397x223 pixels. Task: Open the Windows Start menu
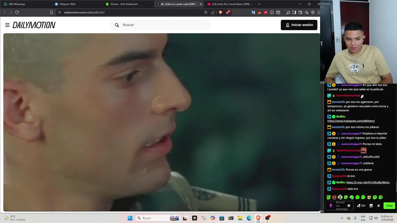[x=130, y=218]
